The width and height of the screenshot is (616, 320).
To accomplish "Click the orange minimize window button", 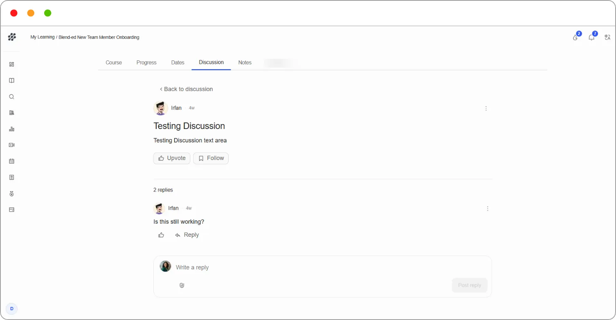I will pyautogui.click(x=31, y=13).
